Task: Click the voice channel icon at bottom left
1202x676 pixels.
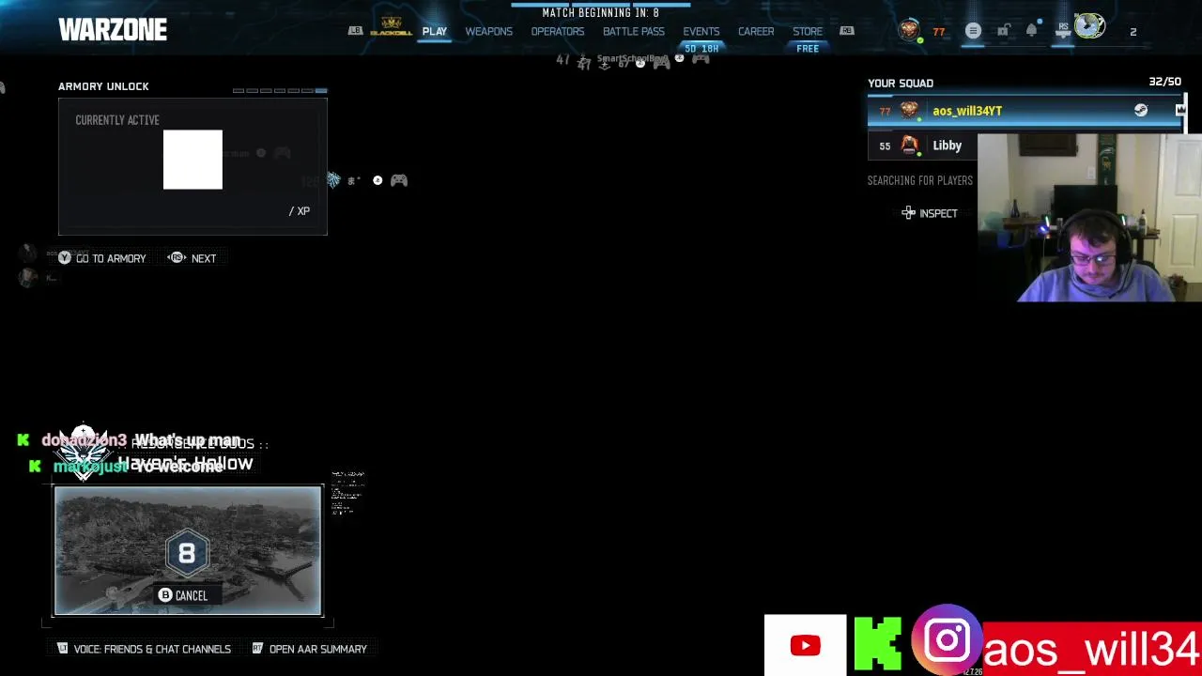Action: tap(63, 648)
